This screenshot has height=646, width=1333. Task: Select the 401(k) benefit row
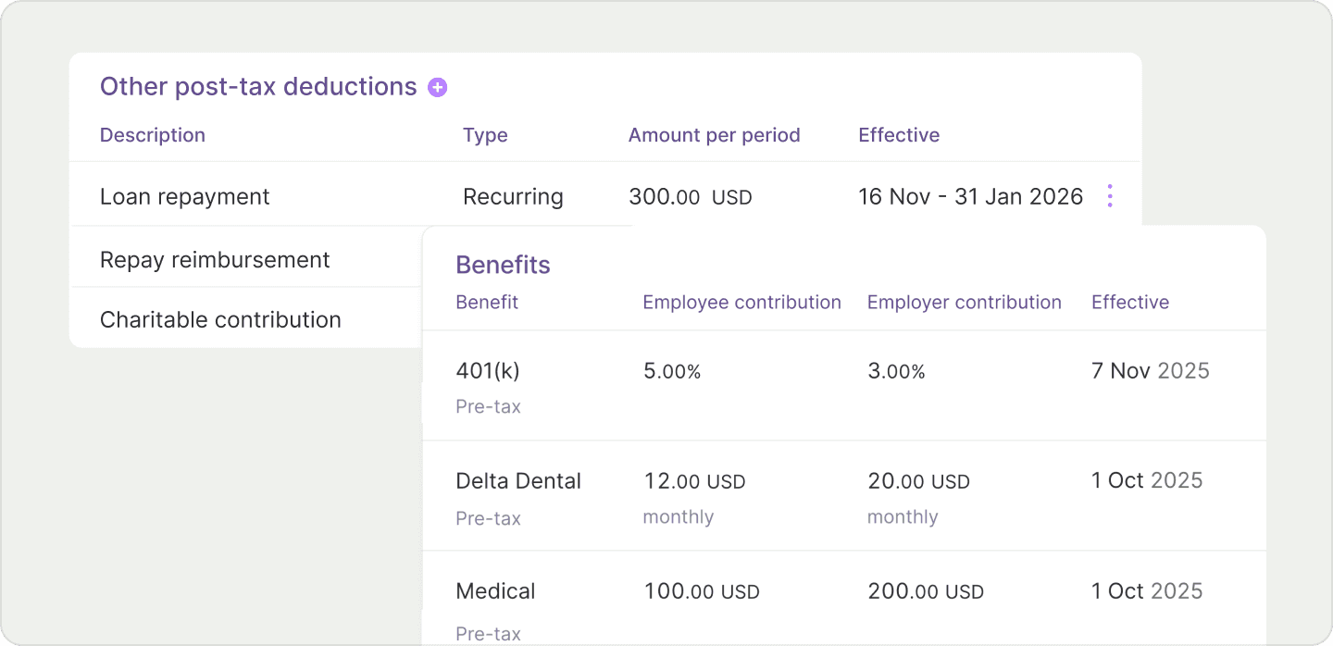487,370
